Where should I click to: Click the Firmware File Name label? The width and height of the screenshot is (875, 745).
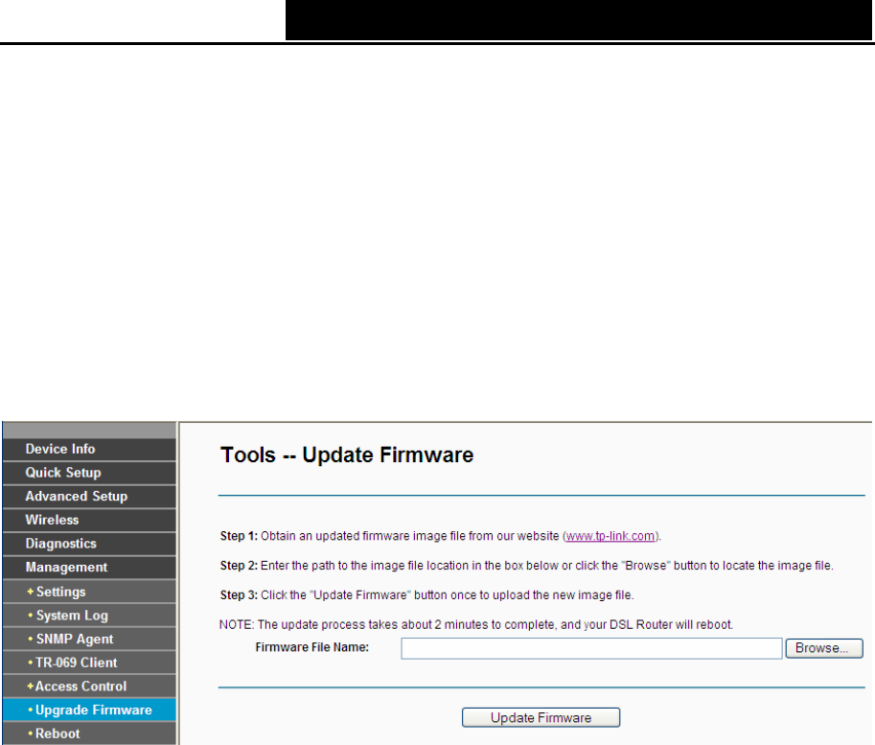(x=311, y=647)
